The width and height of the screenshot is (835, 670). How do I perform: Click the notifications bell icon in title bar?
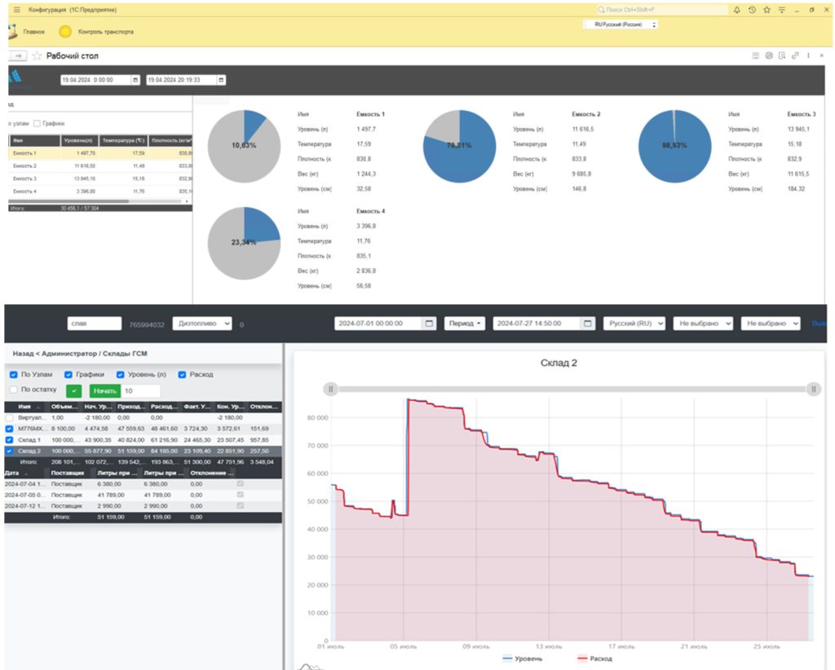coord(737,10)
